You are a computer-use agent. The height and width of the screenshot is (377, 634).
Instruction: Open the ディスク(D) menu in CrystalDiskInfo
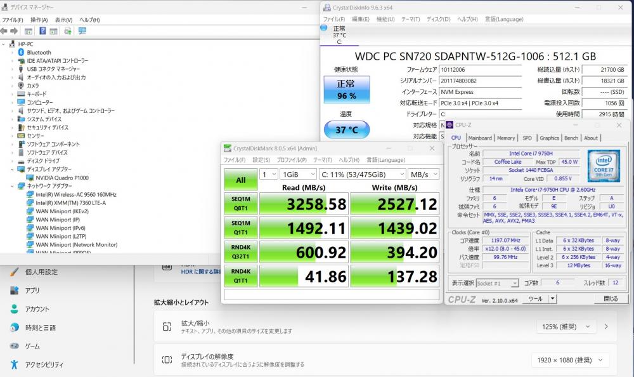coord(438,19)
